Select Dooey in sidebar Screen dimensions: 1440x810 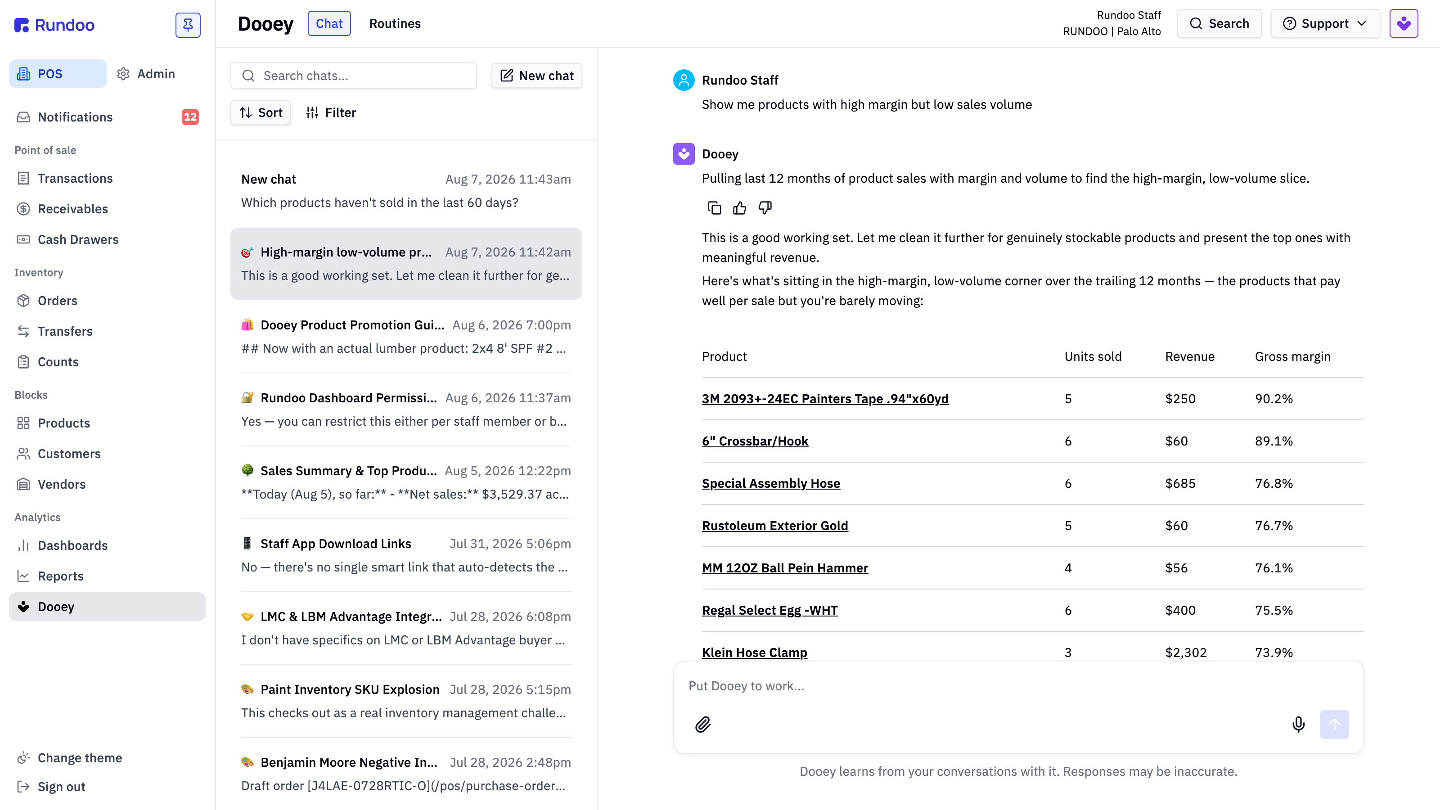click(x=108, y=607)
